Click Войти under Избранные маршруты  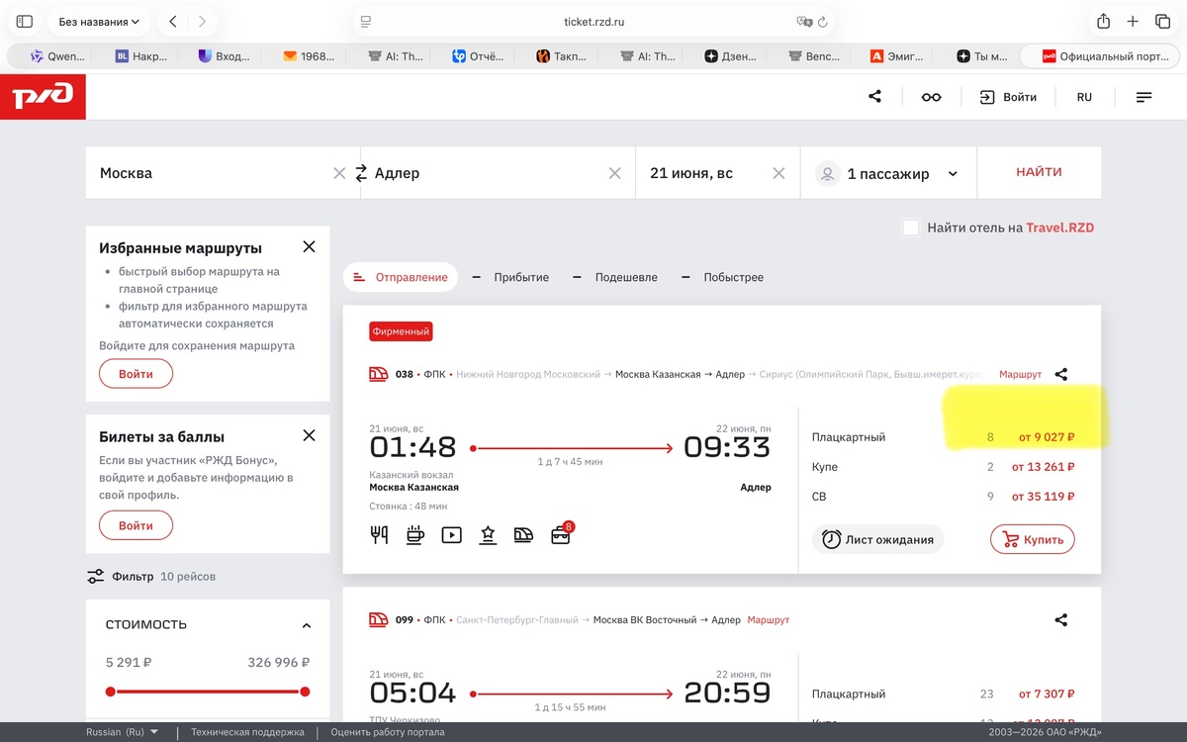(136, 374)
